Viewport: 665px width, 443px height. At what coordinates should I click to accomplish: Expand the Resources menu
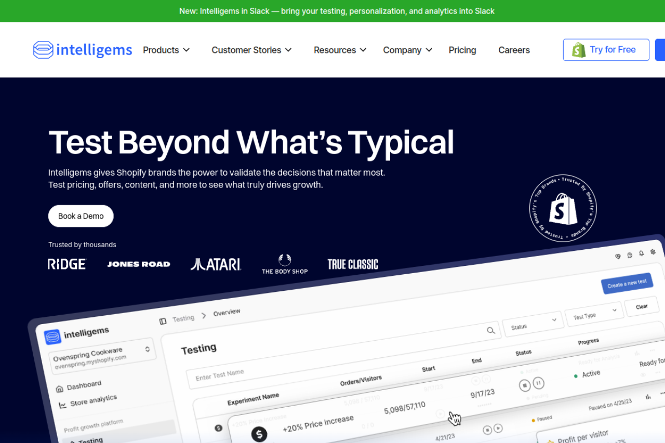pyautogui.click(x=340, y=50)
